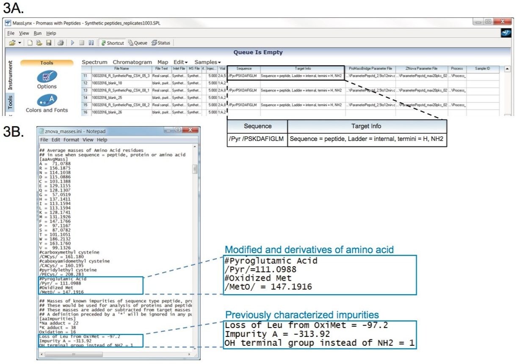Click the Colors and Fonts icon
The height and width of the screenshot is (364, 522).
click(x=47, y=100)
